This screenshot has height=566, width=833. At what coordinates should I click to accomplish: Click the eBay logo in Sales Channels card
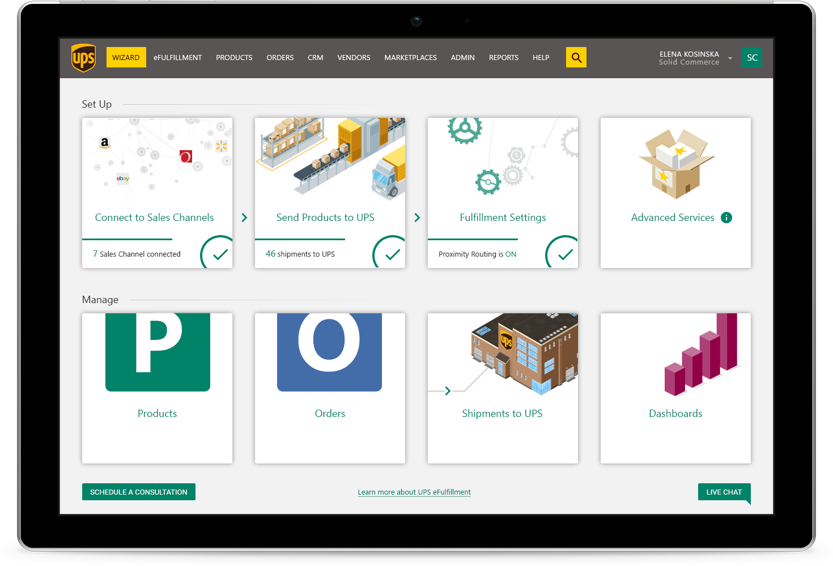coord(123,178)
